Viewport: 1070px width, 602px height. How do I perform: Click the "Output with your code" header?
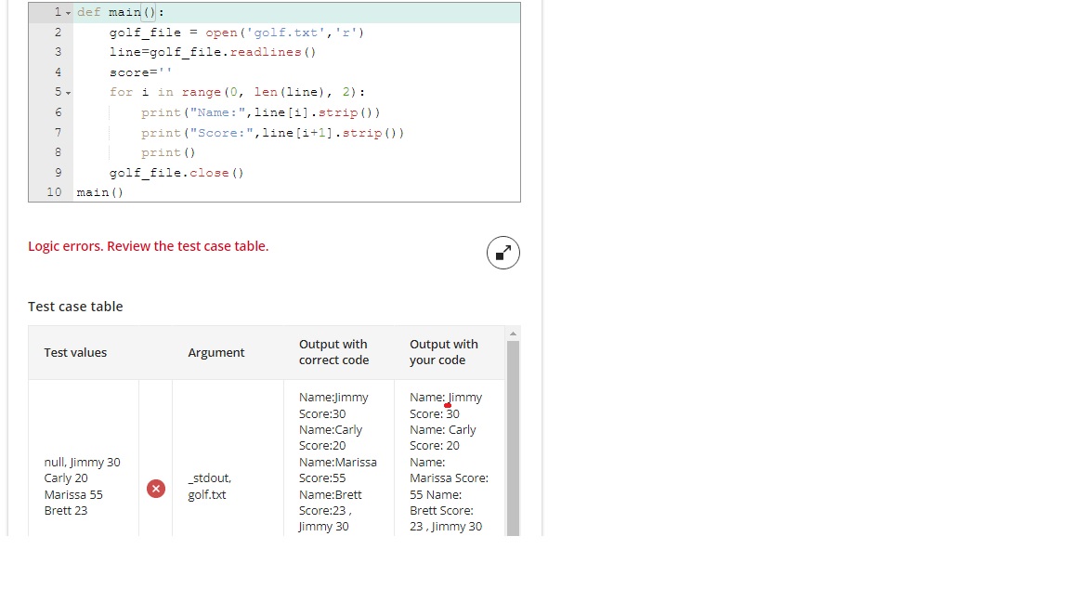coord(444,352)
